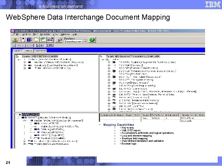This screenshot has height=166, width=222.
Task: Click the I-beam icon in the small toolbar
Action: pos(47,45)
